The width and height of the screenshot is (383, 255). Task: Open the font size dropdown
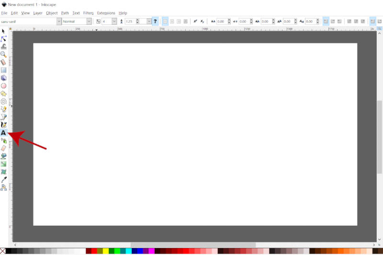[114, 22]
